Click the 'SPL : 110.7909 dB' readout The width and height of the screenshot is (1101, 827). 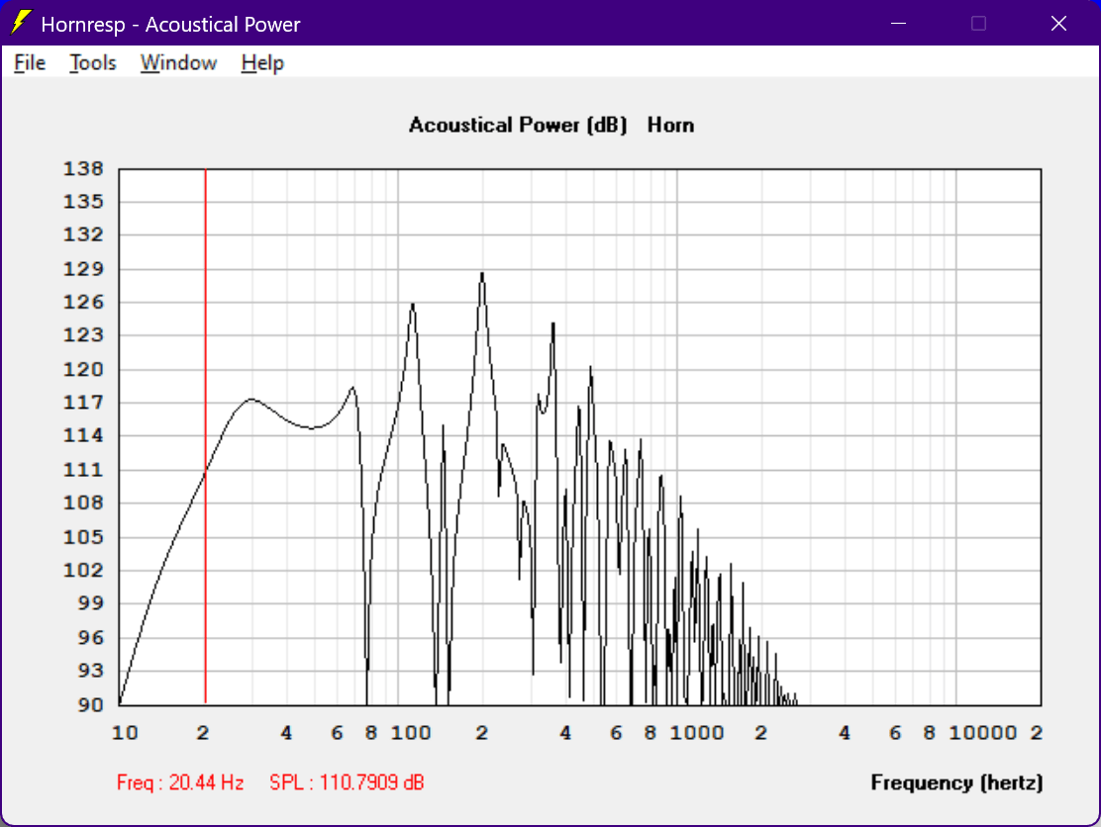pyautogui.click(x=347, y=782)
